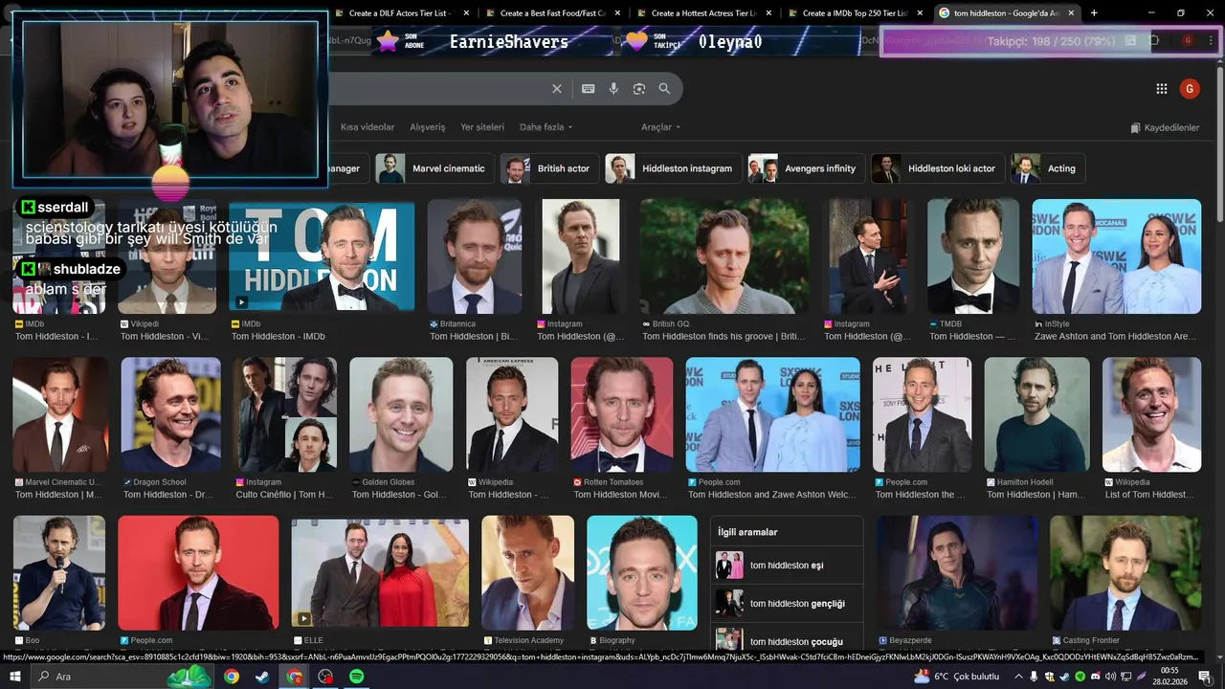Open the weather widget 6°C Çok bulutlu

click(x=957, y=677)
